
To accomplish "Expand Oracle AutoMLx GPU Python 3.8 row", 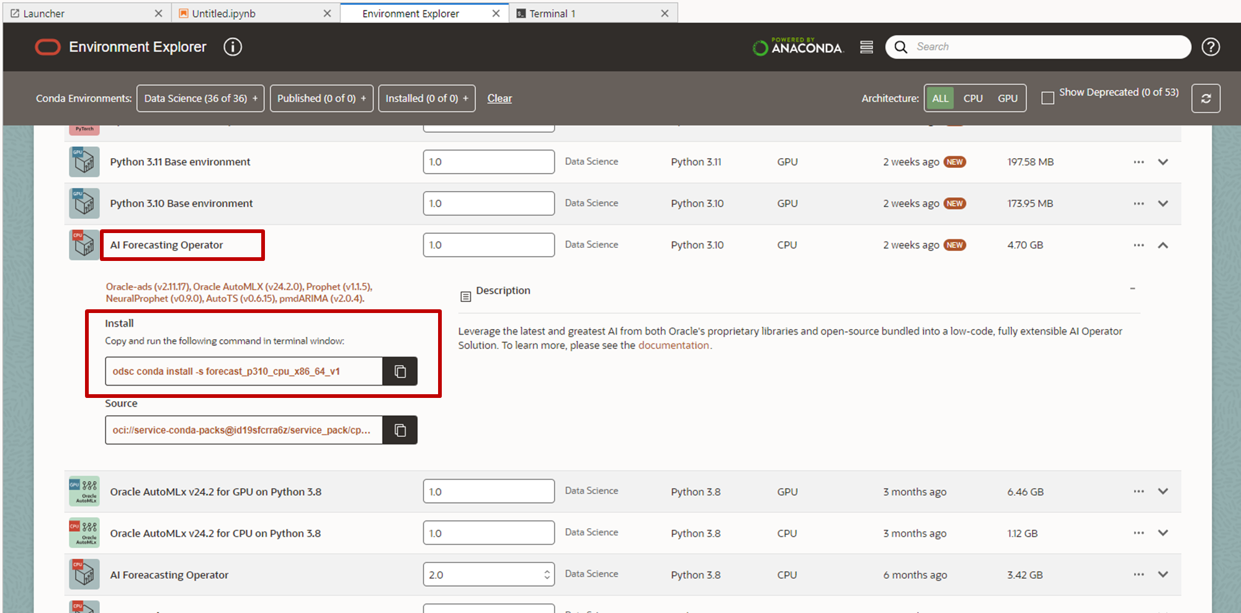I will pos(1163,492).
